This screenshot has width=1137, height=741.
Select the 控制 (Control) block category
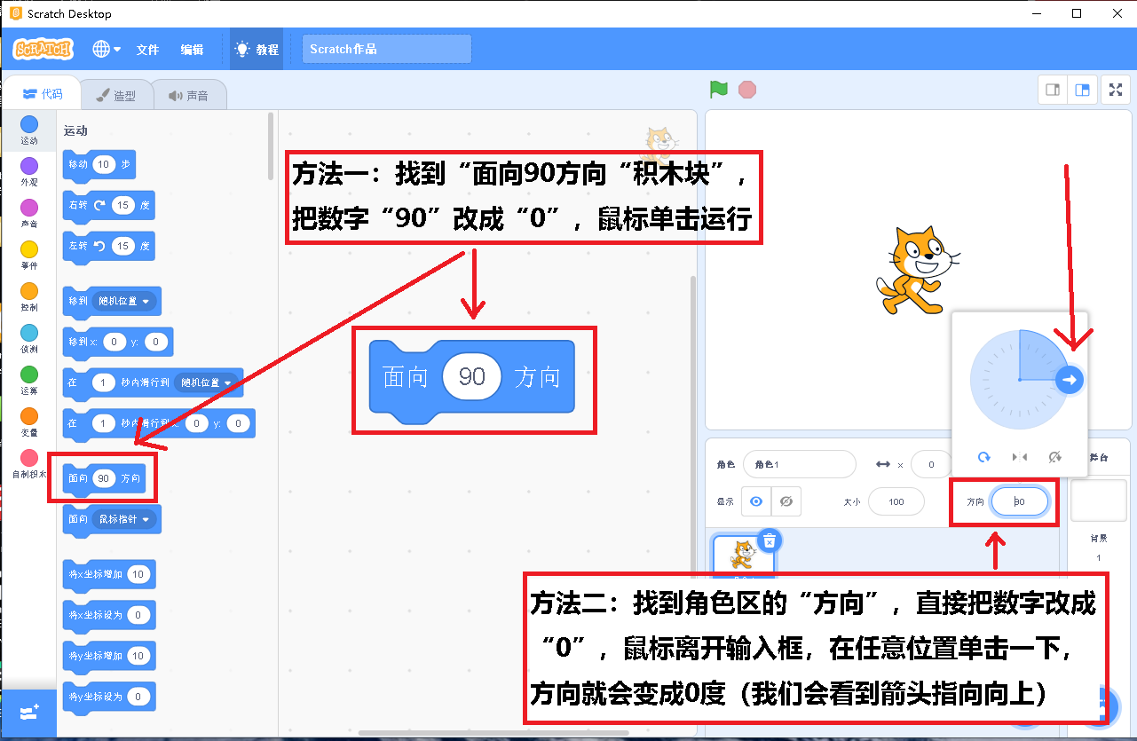(29, 297)
